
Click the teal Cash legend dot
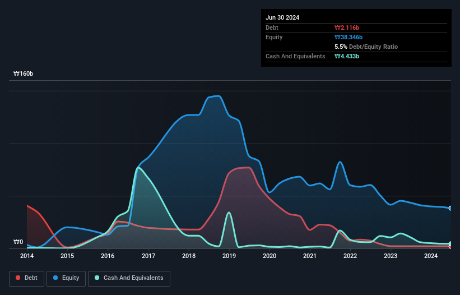pyautogui.click(x=97, y=278)
